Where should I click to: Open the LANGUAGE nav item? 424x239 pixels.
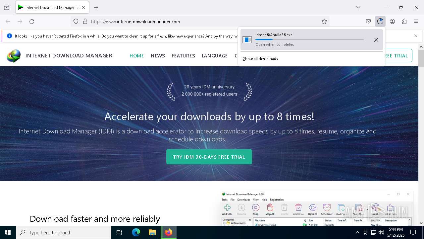pyautogui.click(x=215, y=56)
